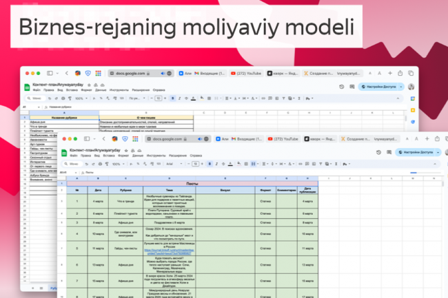Go back in the front Safari window
The width and height of the screenshot is (448, 298).
[103, 139]
